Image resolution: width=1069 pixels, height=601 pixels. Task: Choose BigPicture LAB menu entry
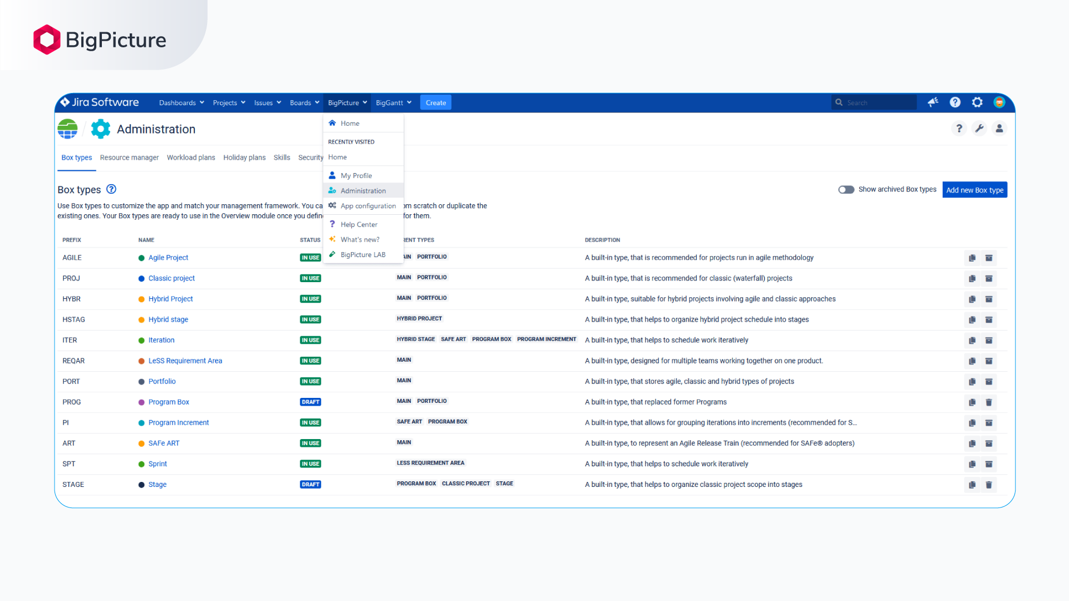(x=362, y=255)
